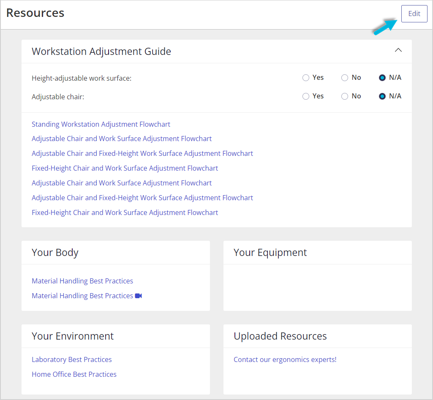Viewport: 433px width, 400px height.
Task: Click the Your Equipment section heading
Action: (270, 253)
